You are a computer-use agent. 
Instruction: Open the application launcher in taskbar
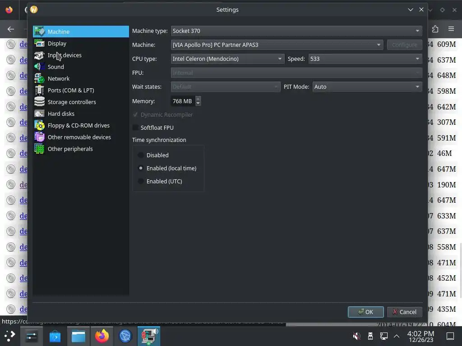click(10, 336)
